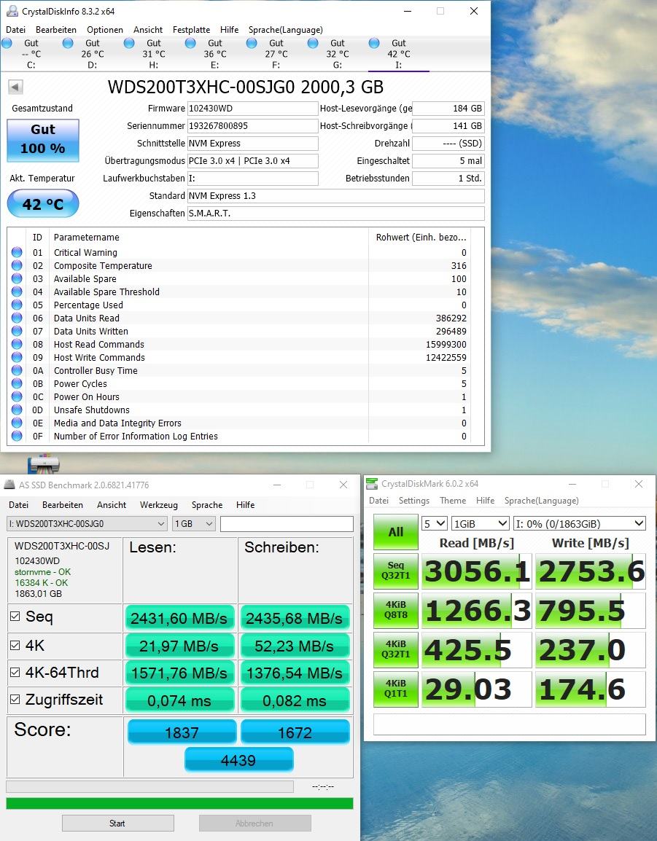Click status orb for Data Units Read
This screenshot has width=657, height=841.
tap(17, 318)
